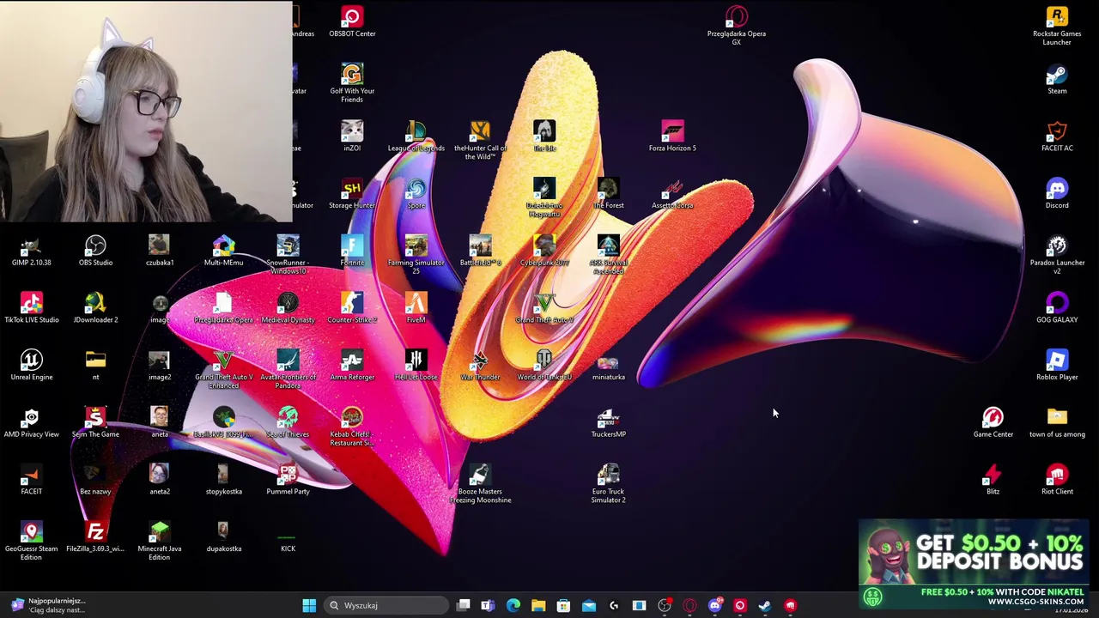This screenshot has width=1099, height=618.
Task: Open the Fortnite desktop shortcut
Action: 352,251
